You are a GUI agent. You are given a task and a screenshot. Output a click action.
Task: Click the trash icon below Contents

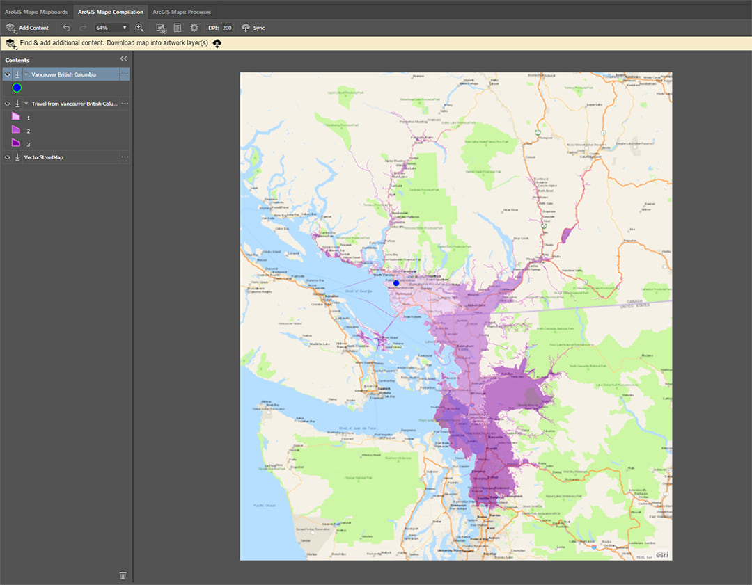click(123, 575)
